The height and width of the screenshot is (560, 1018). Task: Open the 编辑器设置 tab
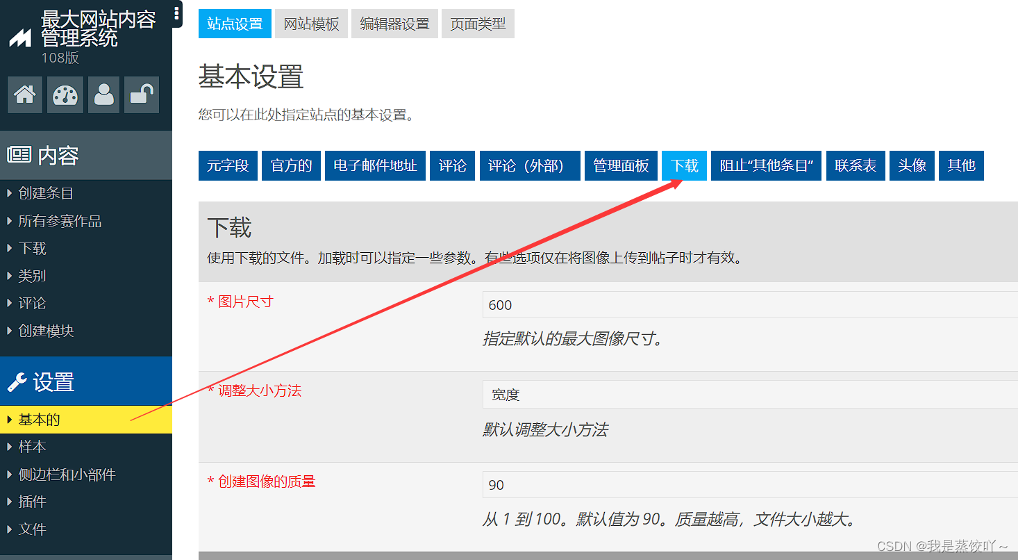click(x=394, y=24)
